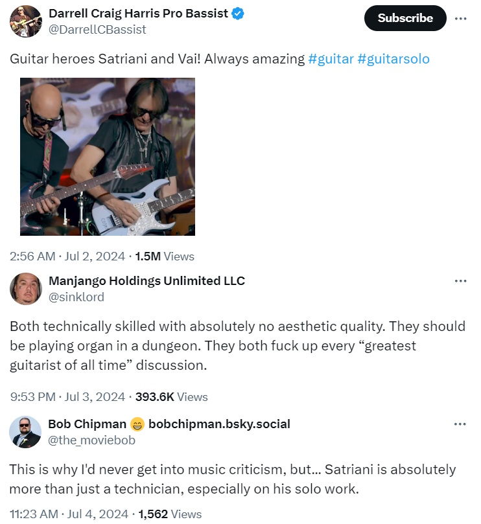481x524 pixels.
Task: Open more options on Darrell's post
Action: coord(461,18)
